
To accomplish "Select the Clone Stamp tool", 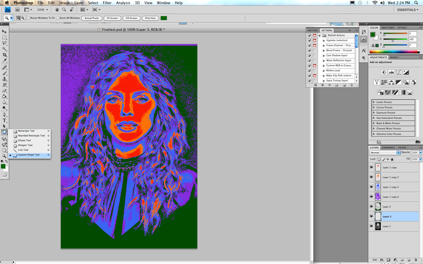I will click(x=4, y=79).
